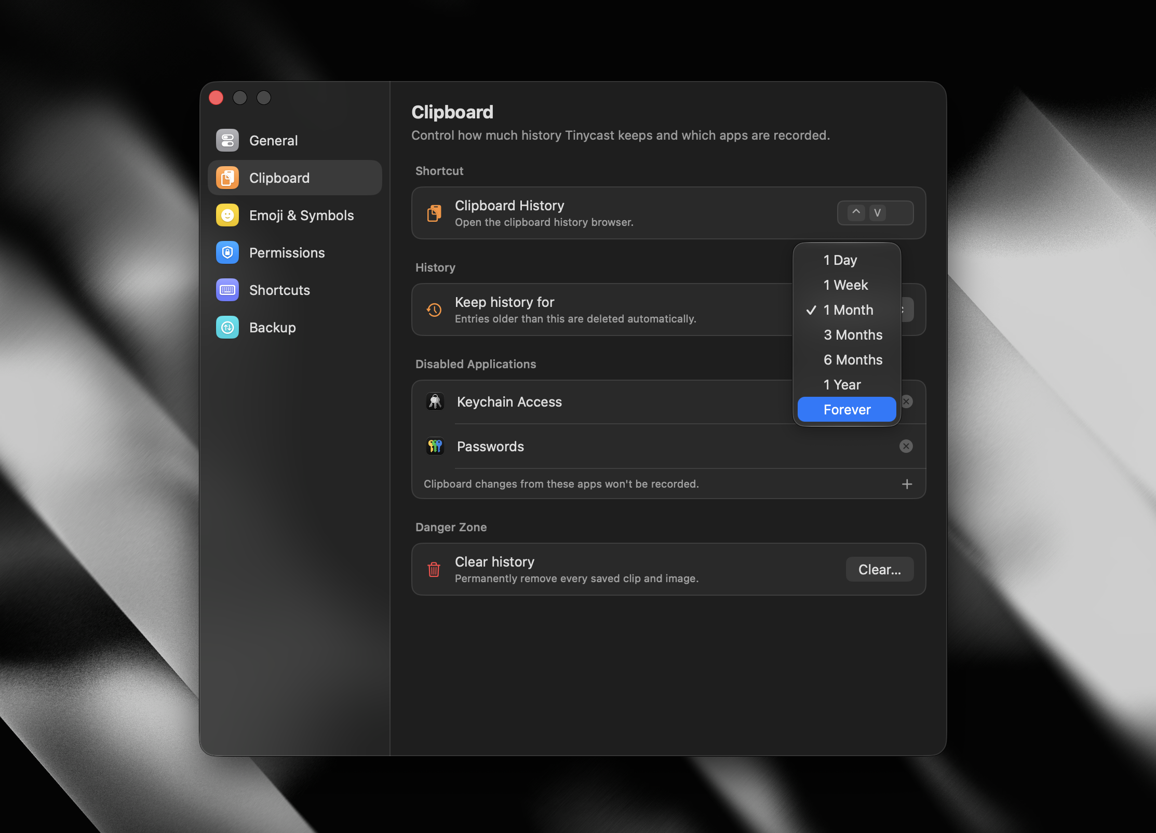Click the Passwords app icon

click(435, 446)
